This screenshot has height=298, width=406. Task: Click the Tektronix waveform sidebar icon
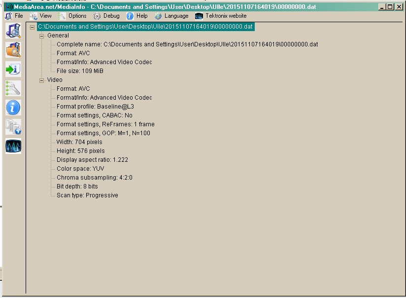pyautogui.click(x=13, y=146)
